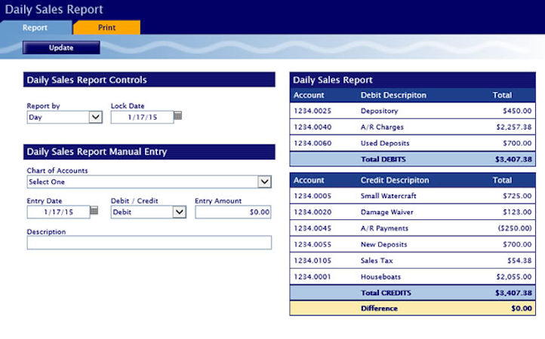The height and width of the screenshot is (339, 545).
Task: Click the Total DEBITS label
Action: click(383, 159)
